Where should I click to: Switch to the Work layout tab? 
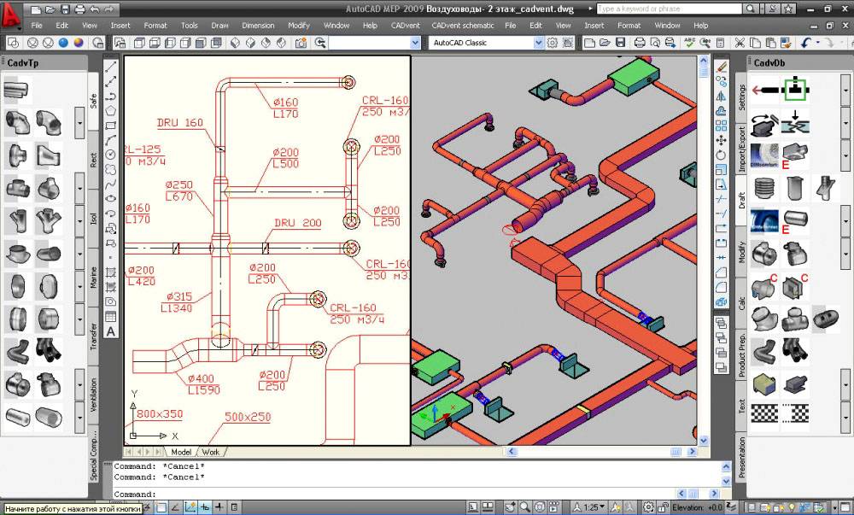coord(210,452)
